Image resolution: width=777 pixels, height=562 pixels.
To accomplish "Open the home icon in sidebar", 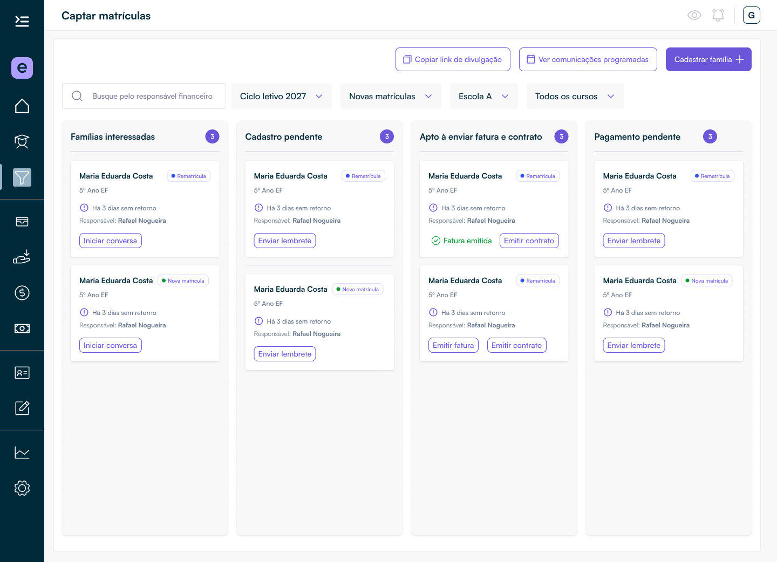I will [22, 106].
